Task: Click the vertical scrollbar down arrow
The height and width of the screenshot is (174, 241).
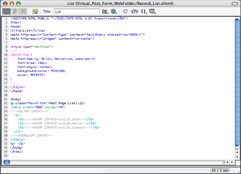Action: [x=238, y=157]
